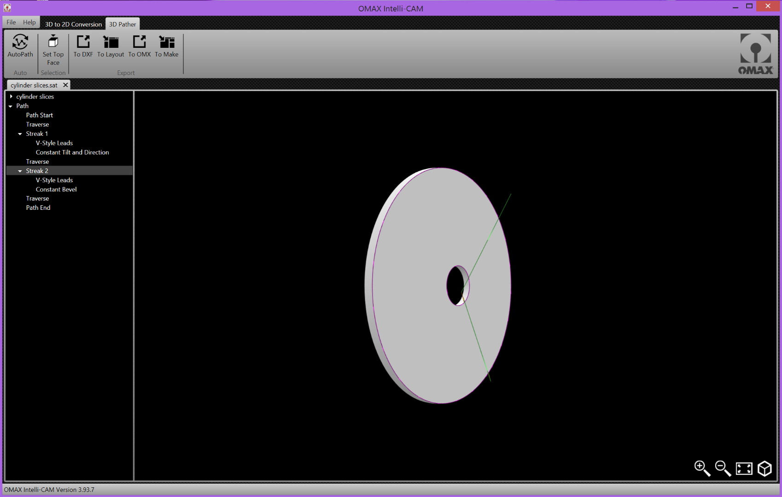
Task: Select Constant Tilt and Direction item
Action: pyautogui.click(x=72, y=152)
